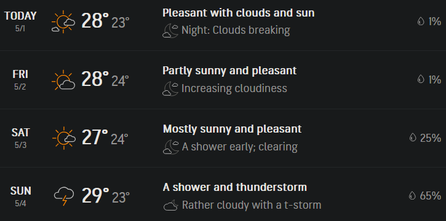Click Saturday's mostly sunny weather icon

pyautogui.click(x=64, y=138)
